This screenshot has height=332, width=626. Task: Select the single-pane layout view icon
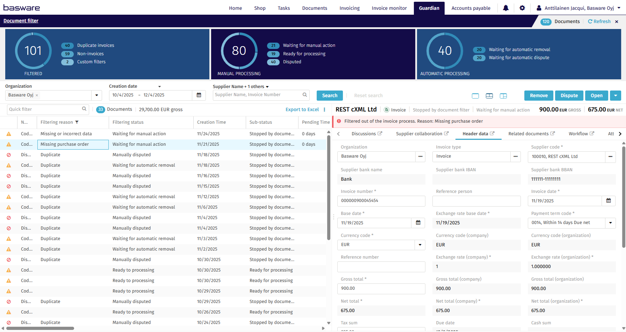(x=475, y=95)
